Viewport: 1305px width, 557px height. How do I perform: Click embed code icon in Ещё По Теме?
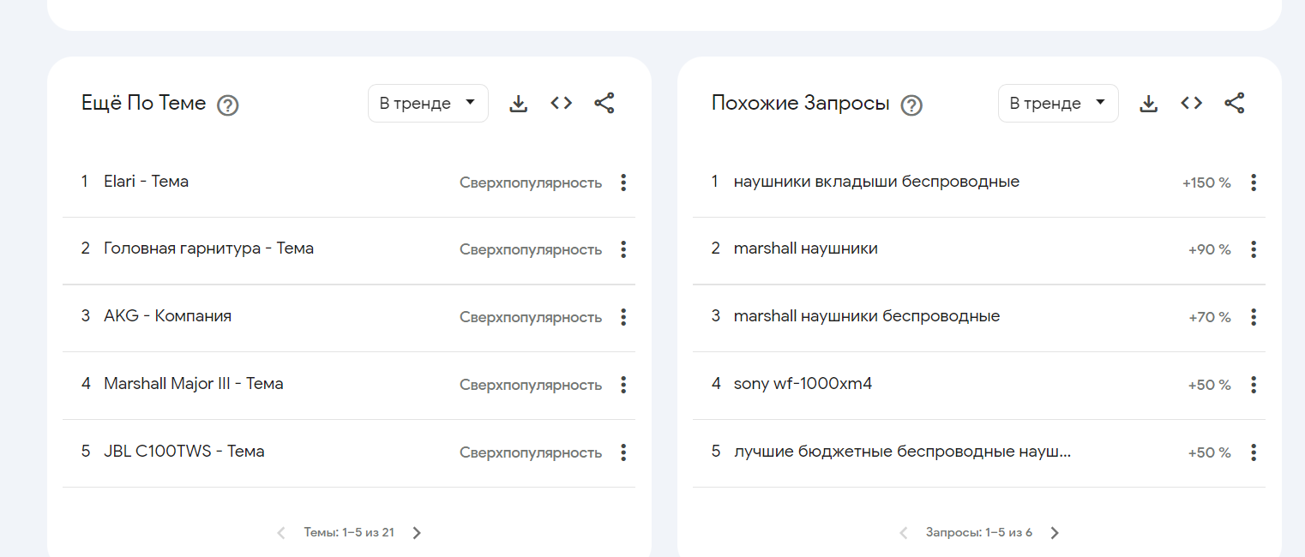click(x=562, y=104)
